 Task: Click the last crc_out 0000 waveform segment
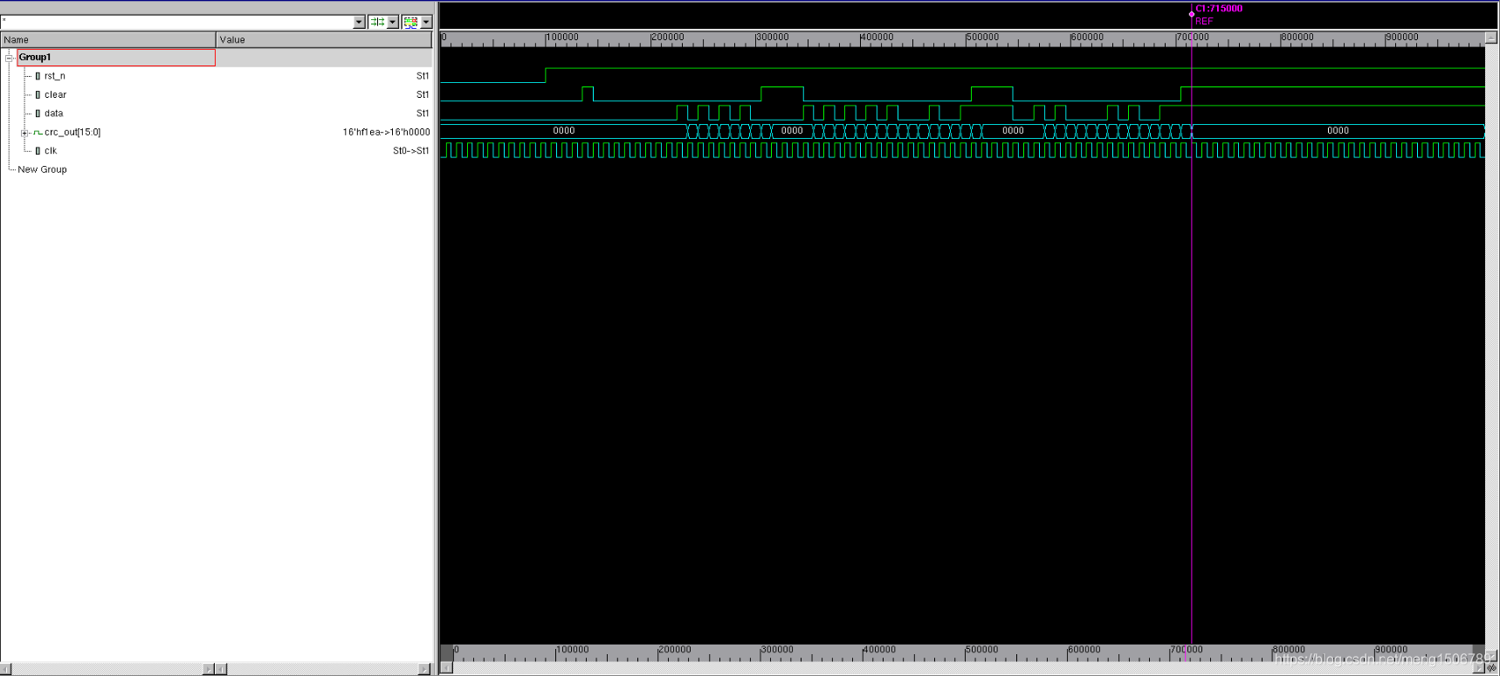[x=1338, y=131]
